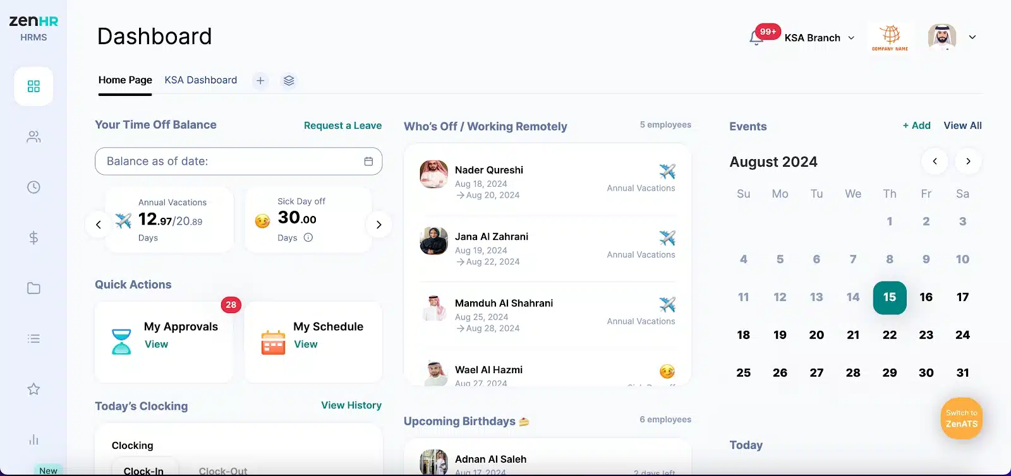Open Nader Qureshi's profile photo
The image size is (1011, 476).
point(434,174)
